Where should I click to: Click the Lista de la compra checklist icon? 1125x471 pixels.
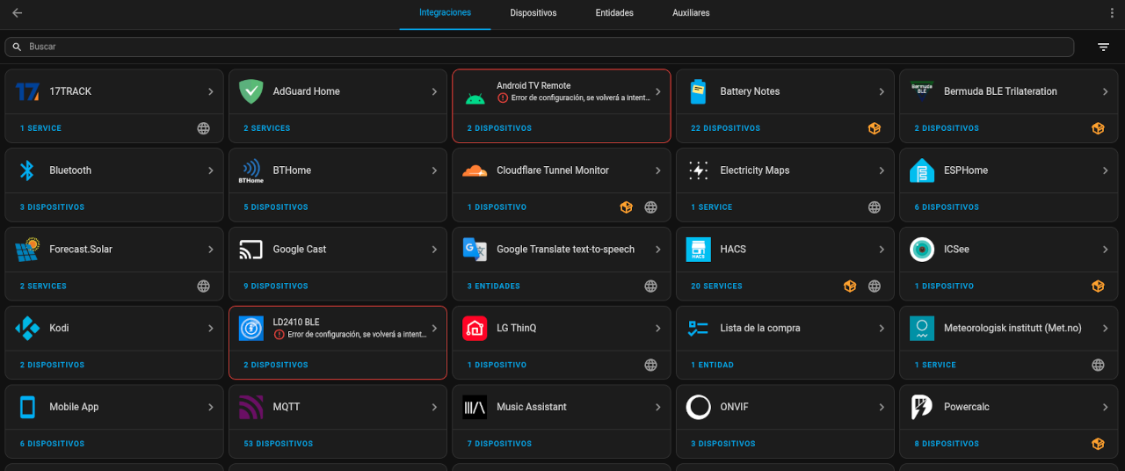(699, 329)
